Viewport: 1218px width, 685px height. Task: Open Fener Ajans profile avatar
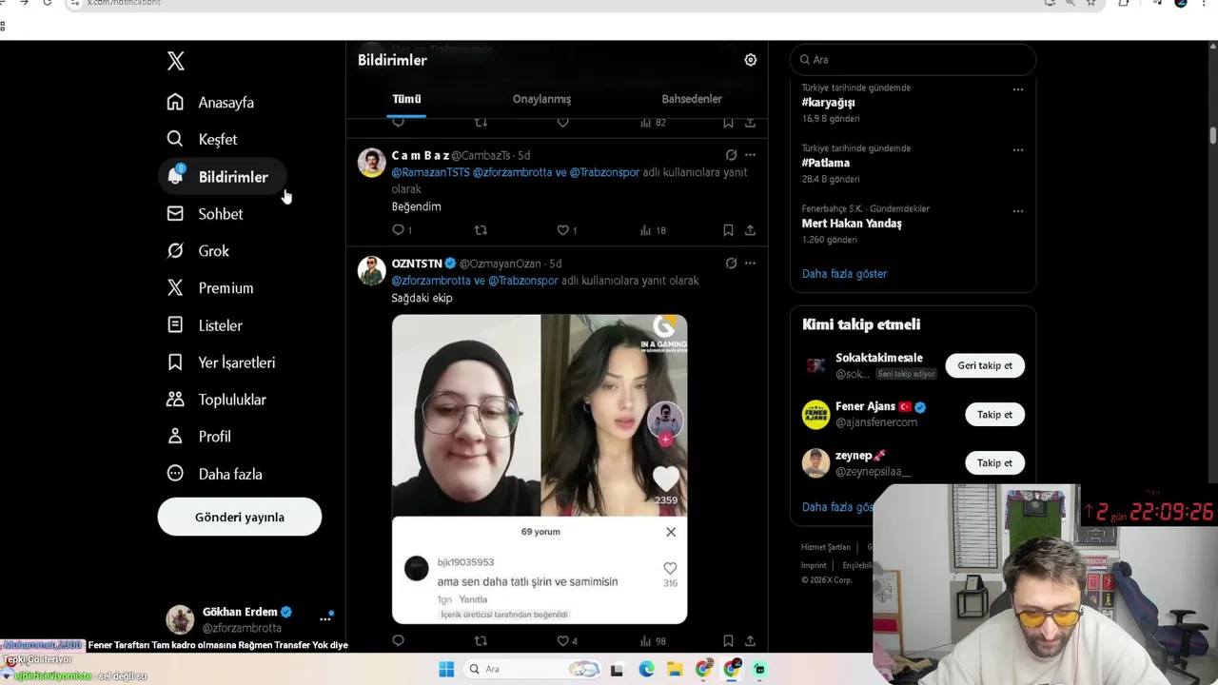click(x=815, y=415)
